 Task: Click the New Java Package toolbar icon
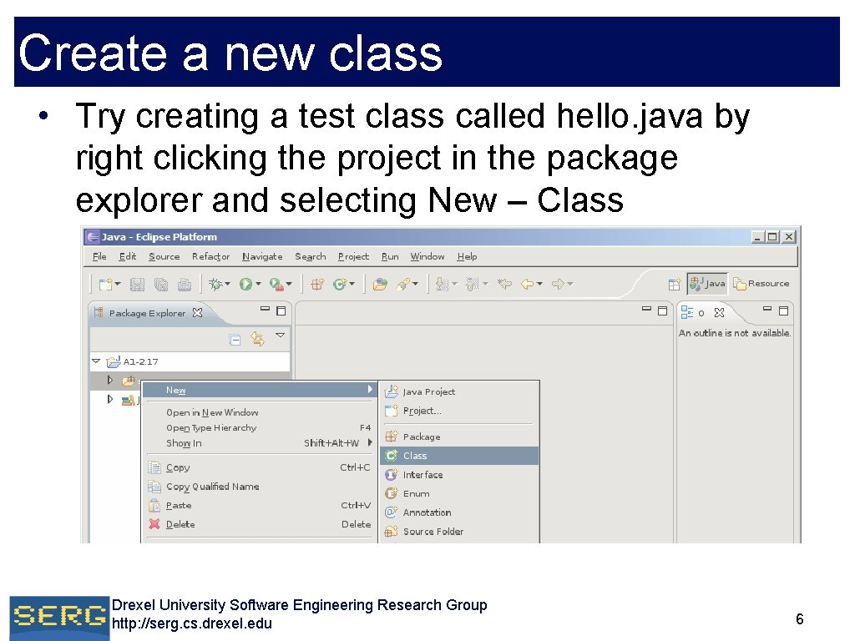[316, 284]
